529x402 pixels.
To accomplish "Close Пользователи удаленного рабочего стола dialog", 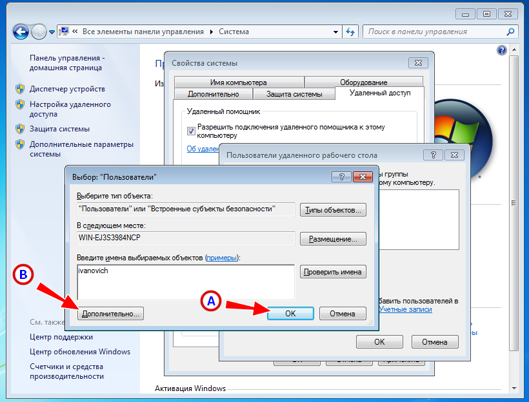I will (454, 155).
